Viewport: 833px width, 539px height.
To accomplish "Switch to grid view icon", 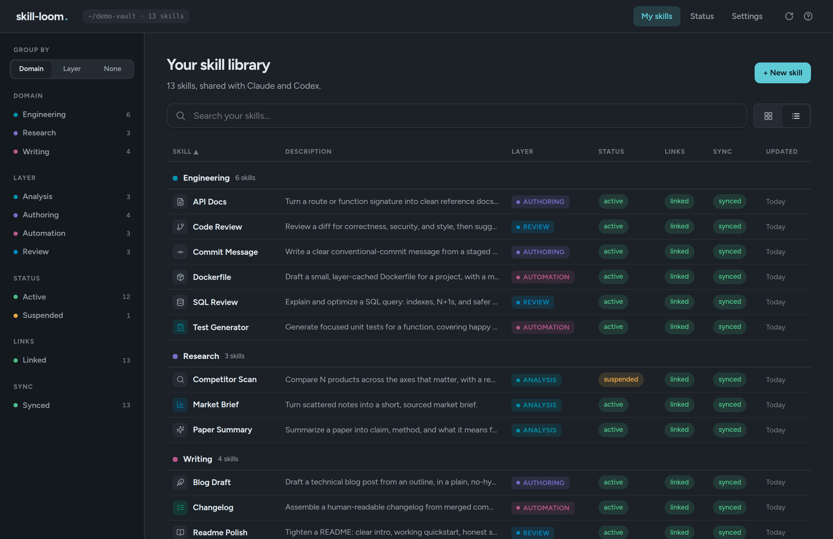I will click(x=768, y=116).
